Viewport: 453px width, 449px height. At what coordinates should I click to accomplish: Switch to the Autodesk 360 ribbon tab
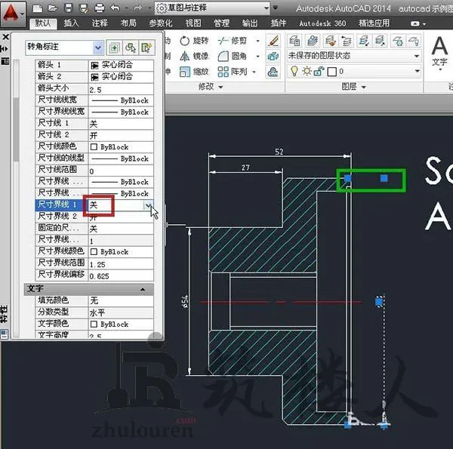click(x=322, y=23)
